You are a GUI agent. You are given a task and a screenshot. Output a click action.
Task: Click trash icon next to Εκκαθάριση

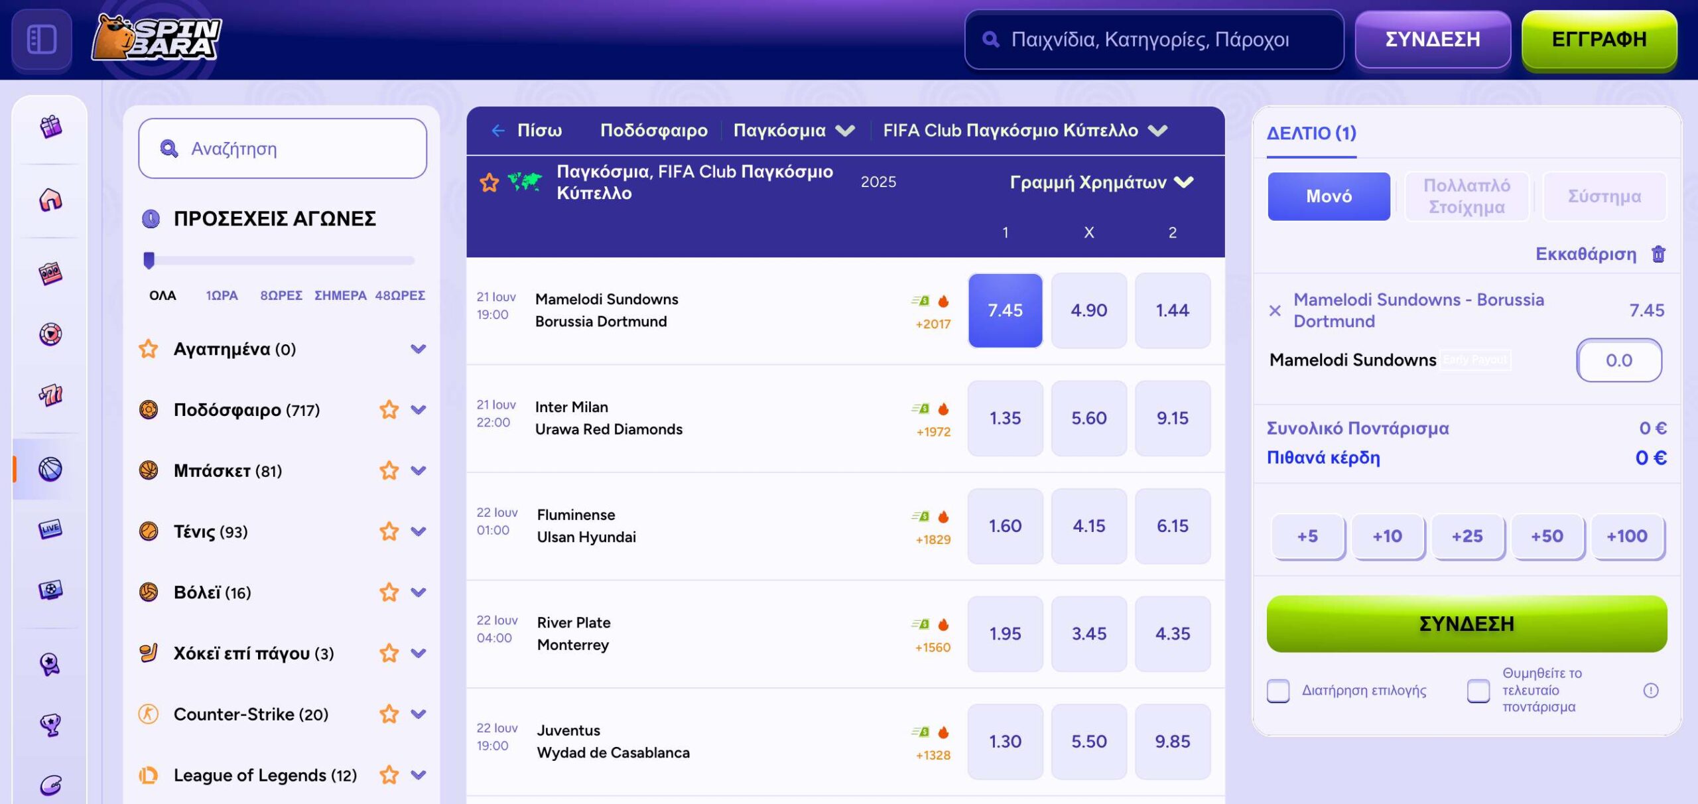pyautogui.click(x=1658, y=254)
